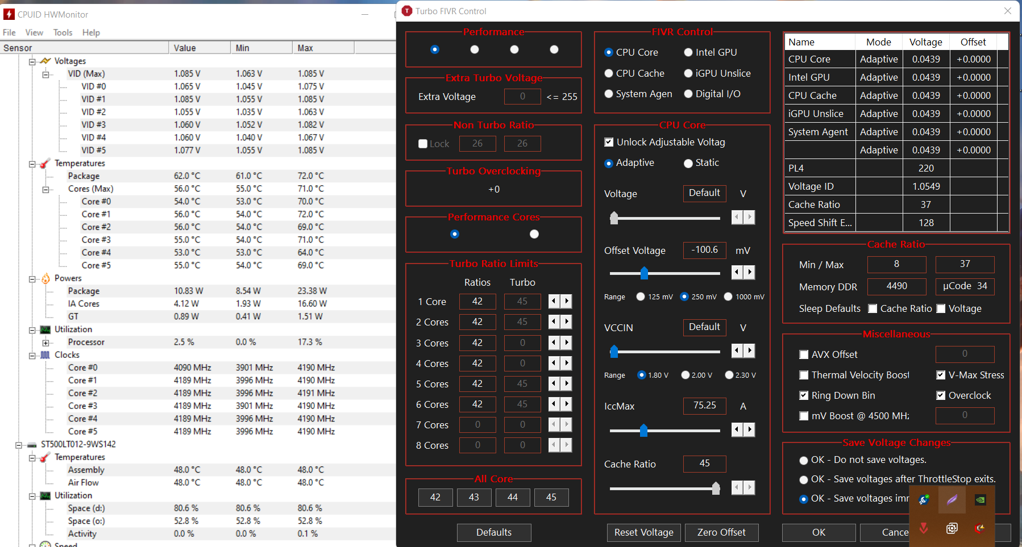This screenshot has height=547, width=1022.
Task: Uncheck Unlock Adjustable Voltage
Action: (609, 142)
